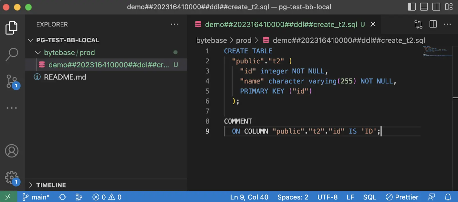The image size is (458, 202).
Task: Click the git graph icon in status bar
Action: pos(79,197)
